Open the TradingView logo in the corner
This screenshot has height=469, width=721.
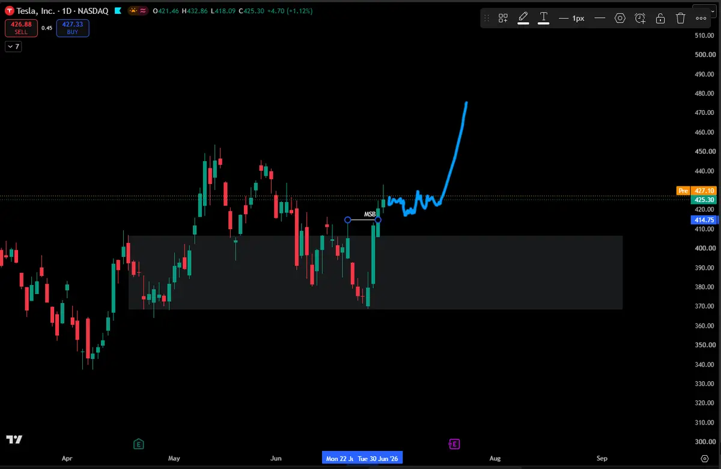14,440
